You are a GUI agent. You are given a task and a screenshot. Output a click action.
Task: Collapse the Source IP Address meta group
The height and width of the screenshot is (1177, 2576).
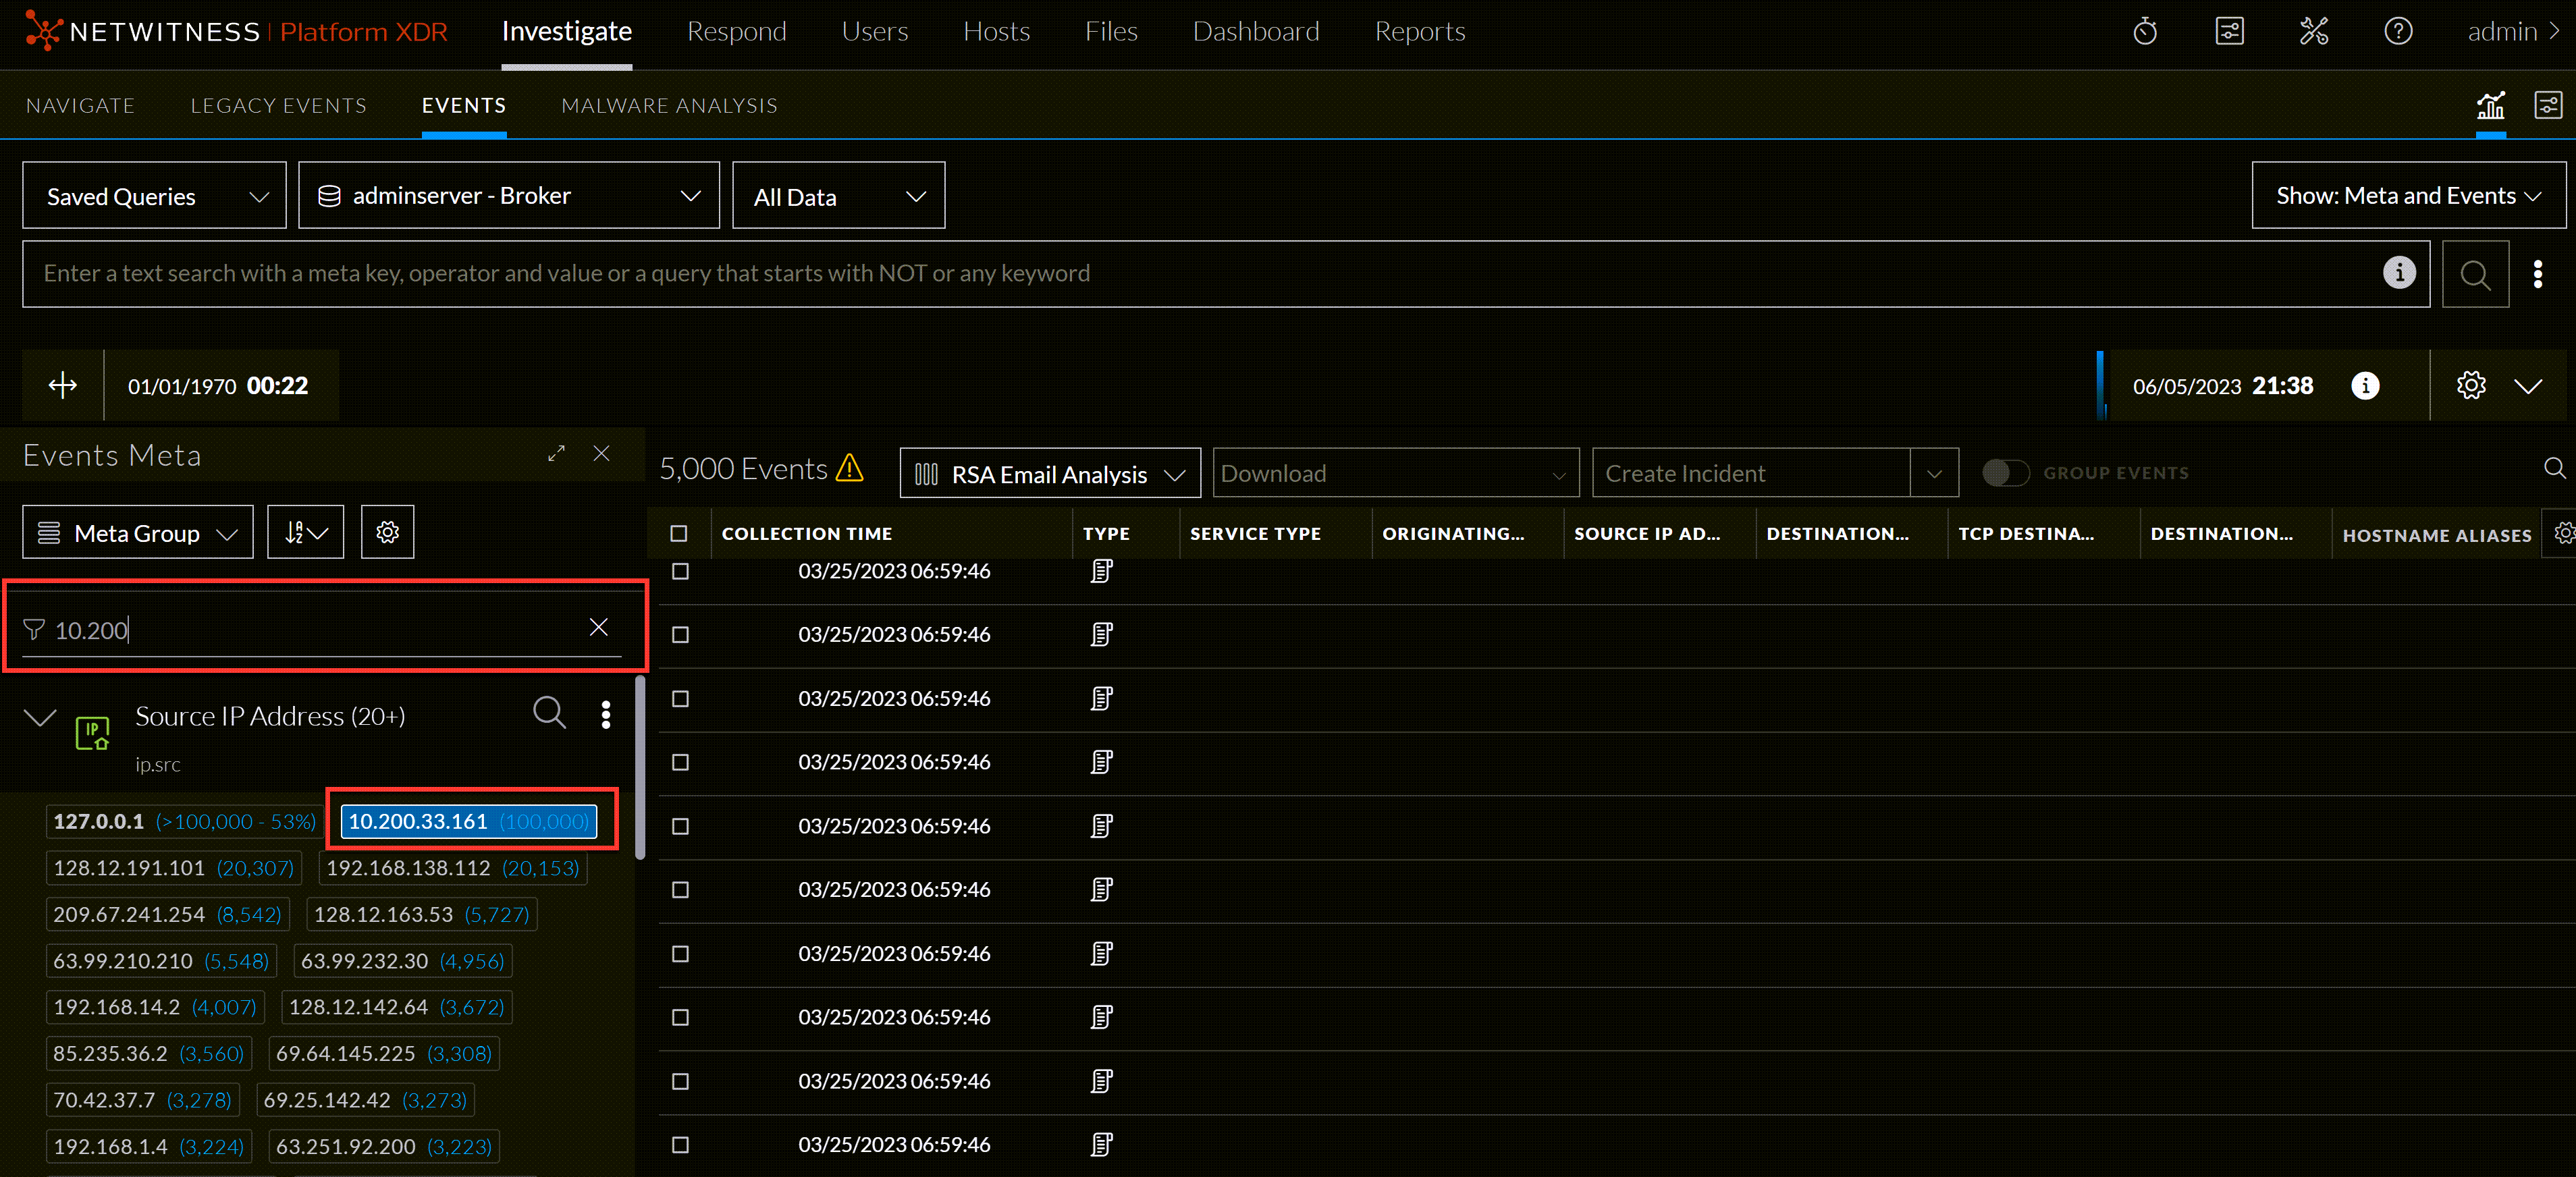click(40, 717)
